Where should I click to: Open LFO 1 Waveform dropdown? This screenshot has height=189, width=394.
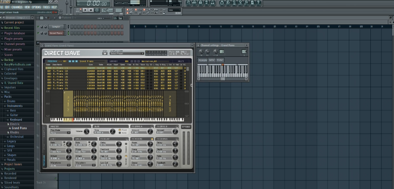click(x=60, y=165)
